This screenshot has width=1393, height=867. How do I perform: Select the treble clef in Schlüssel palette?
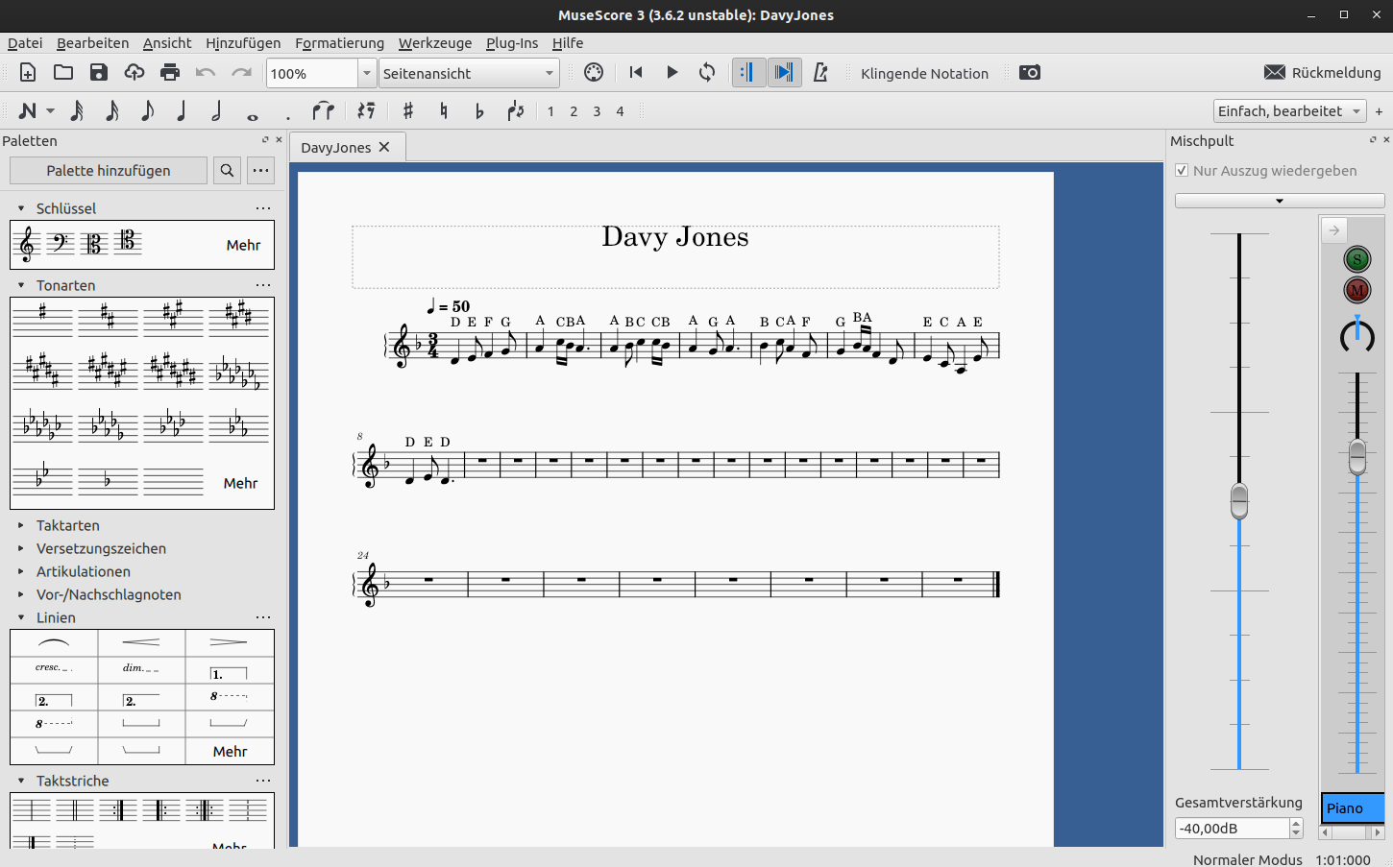(x=27, y=244)
